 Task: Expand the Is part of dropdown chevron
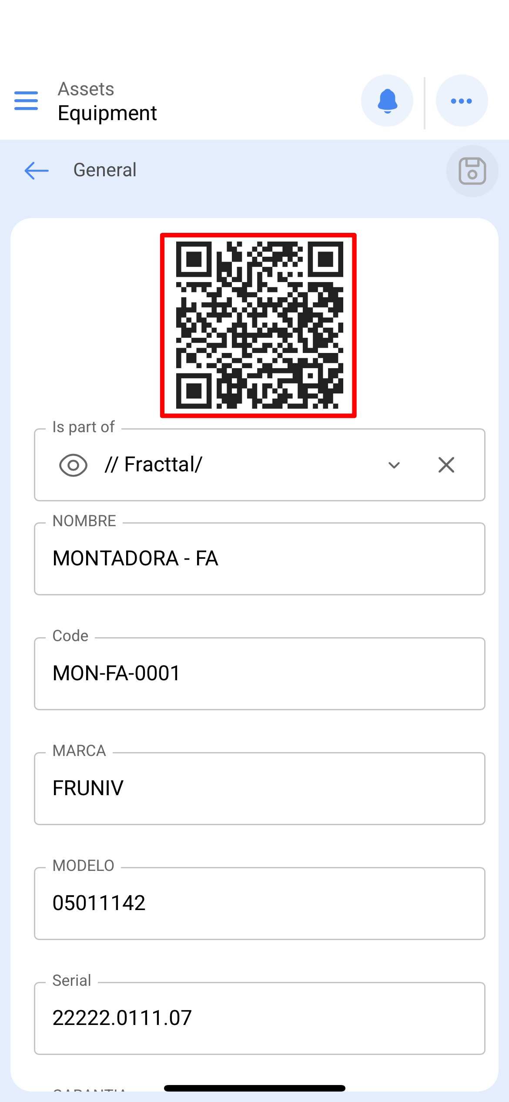click(394, 465)
